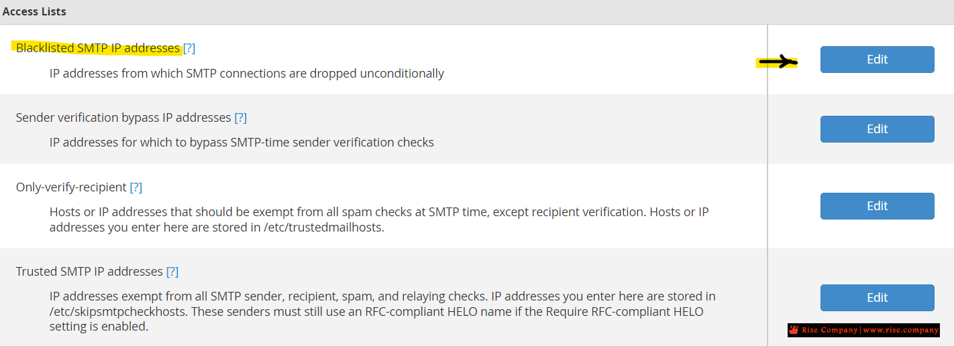Edit the Blacklisted SMTP IP addresses list
Screen dimensions: 954x346
coord(877,60)
